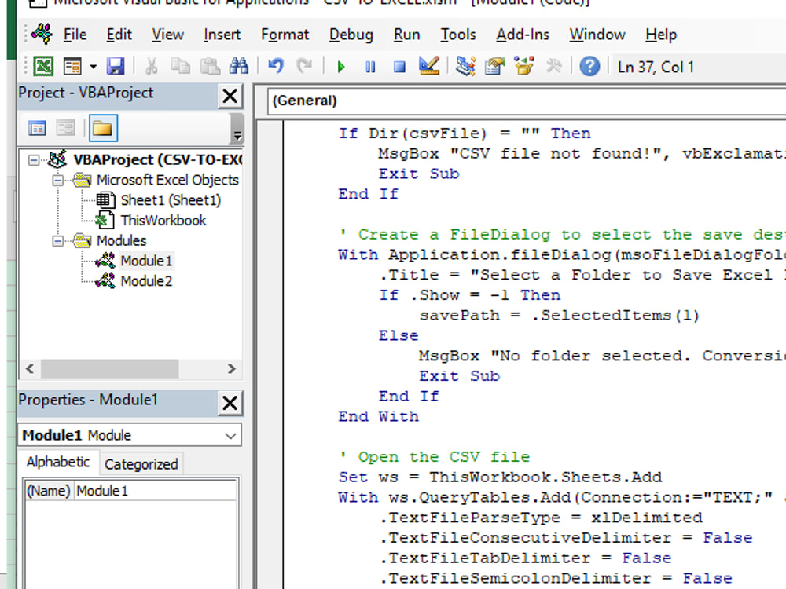Switch to the Categorized properties tab
Screen dimensions: 786x589
click(141, 464)
